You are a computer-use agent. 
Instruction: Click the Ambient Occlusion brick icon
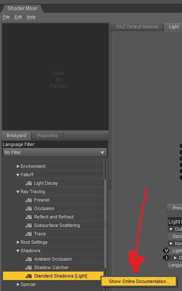pyautogui.click(x=29, y=259)
